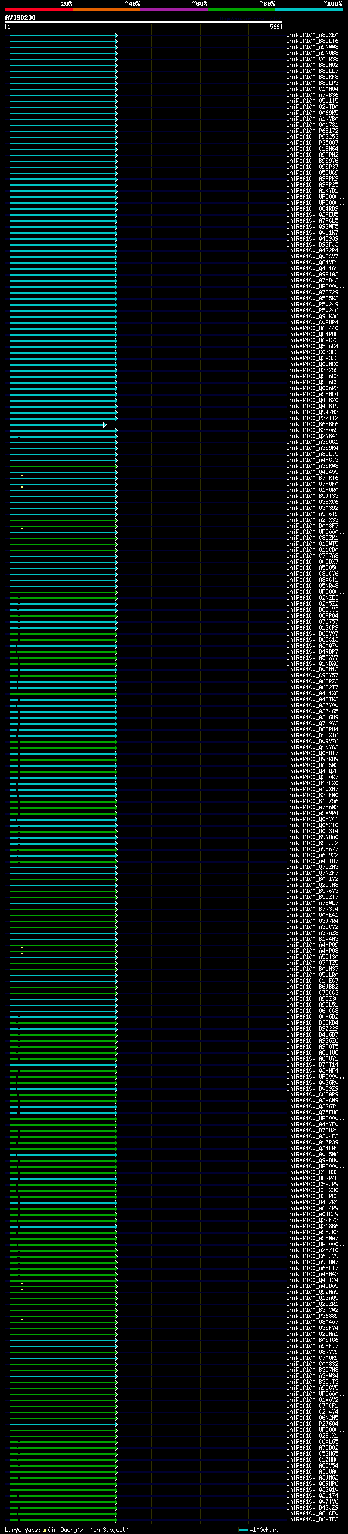Image resolution: width=348 pixels, height=1534 pixels.
Task: Click the green ~80% identity legend segment
Action: pos(241,10)
